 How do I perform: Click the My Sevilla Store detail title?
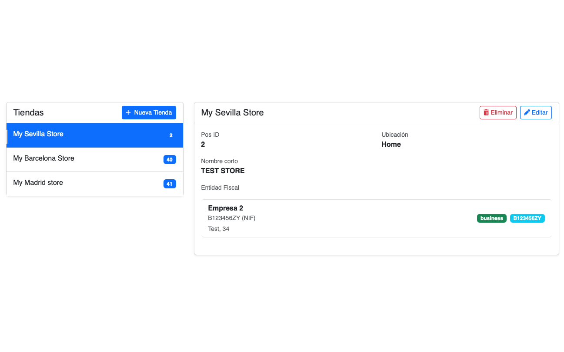[x=232, y=112]
